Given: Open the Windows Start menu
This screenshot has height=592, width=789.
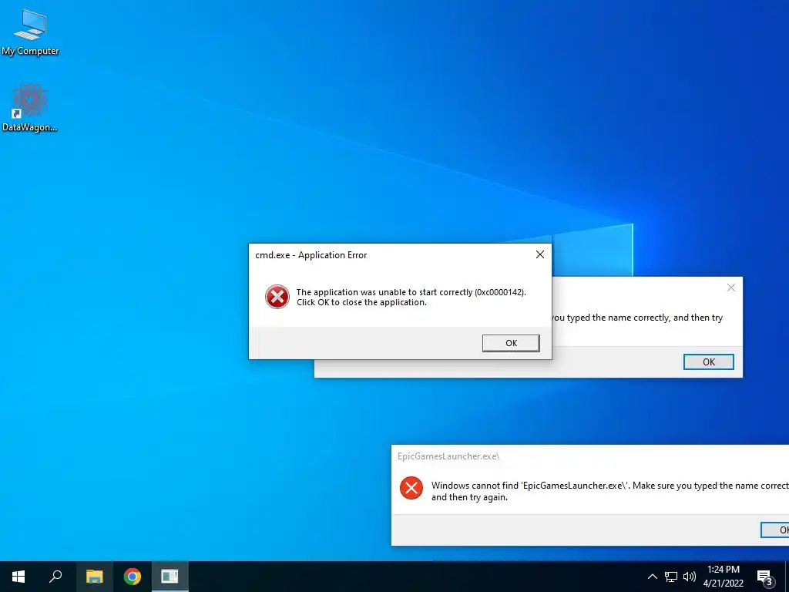Looking at the screenshot, I should click(18, 577).
